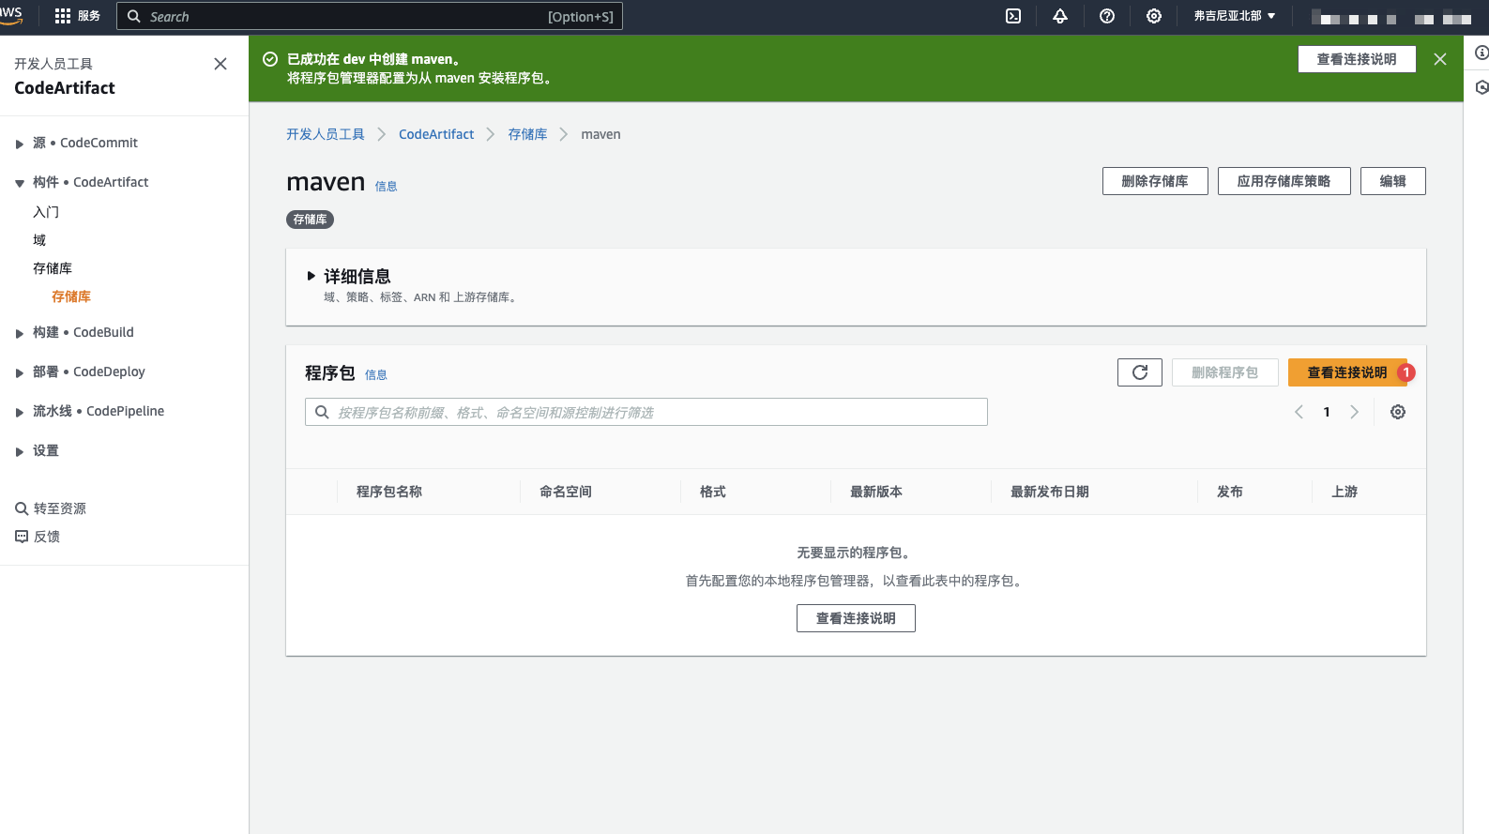The width and height of the screenshot is (1489, 834).
Task: Sort by 格式 column header
Action: (x=713, y=492)
